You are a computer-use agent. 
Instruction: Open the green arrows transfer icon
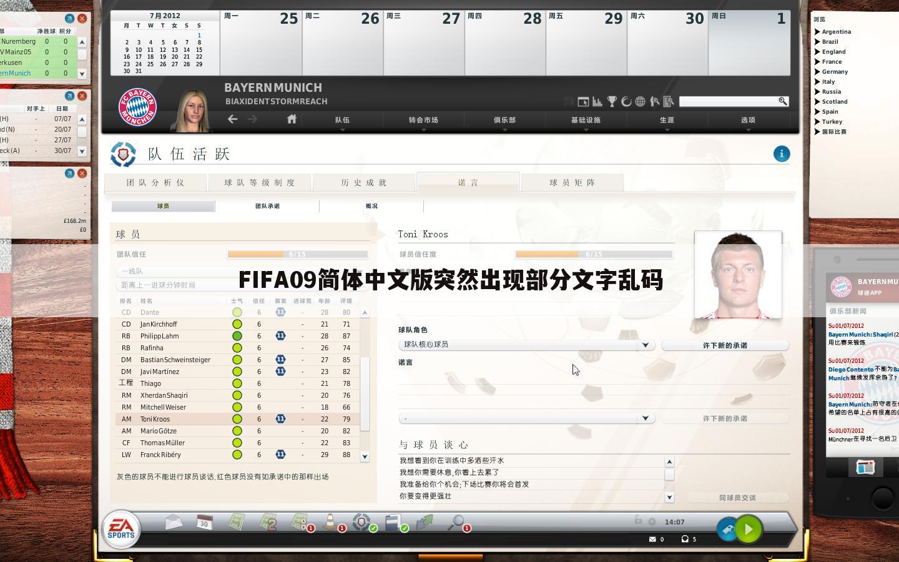pos(425,522)
